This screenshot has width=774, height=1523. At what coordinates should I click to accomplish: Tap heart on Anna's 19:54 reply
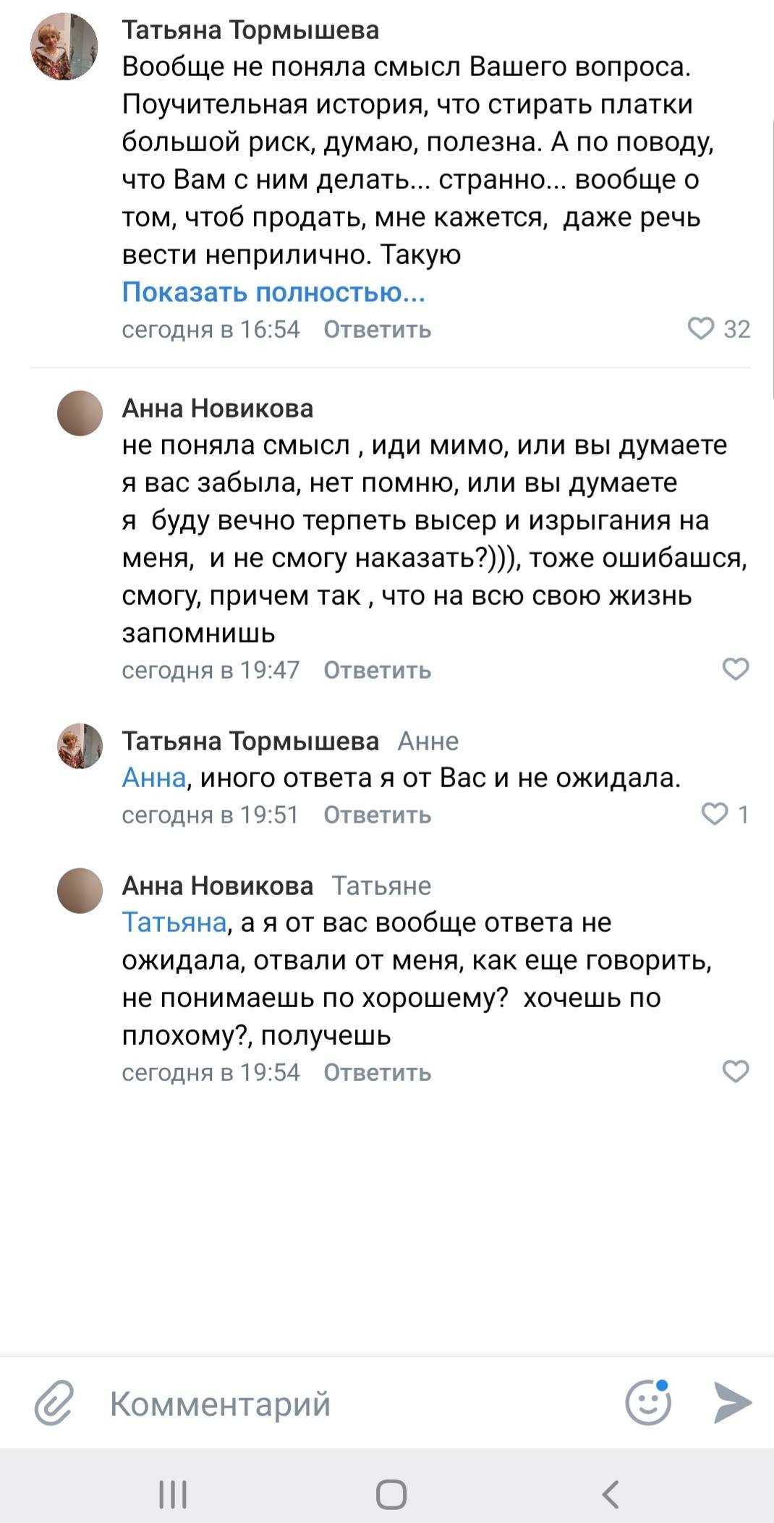(x=736, y=1072)
